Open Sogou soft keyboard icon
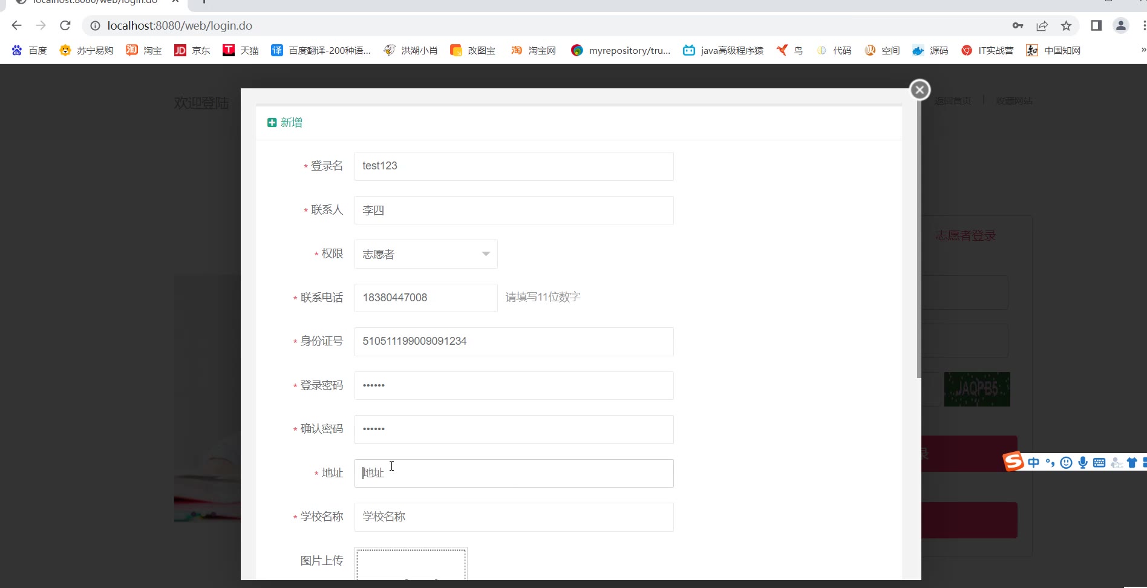 (1099, 463)
